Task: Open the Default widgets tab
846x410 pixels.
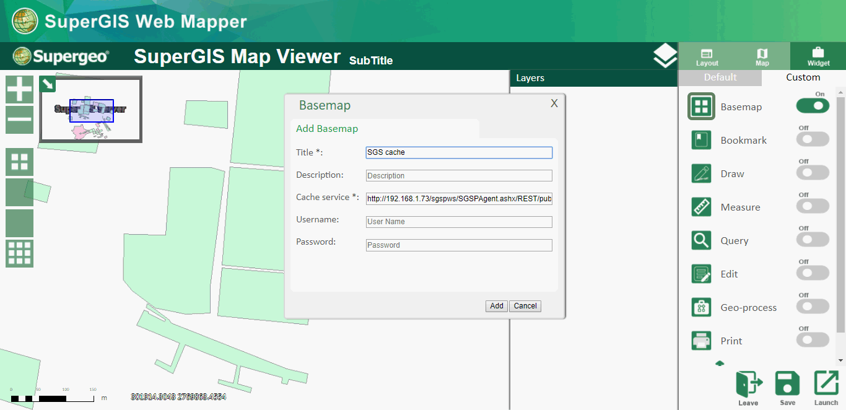Action: [720, 77]
